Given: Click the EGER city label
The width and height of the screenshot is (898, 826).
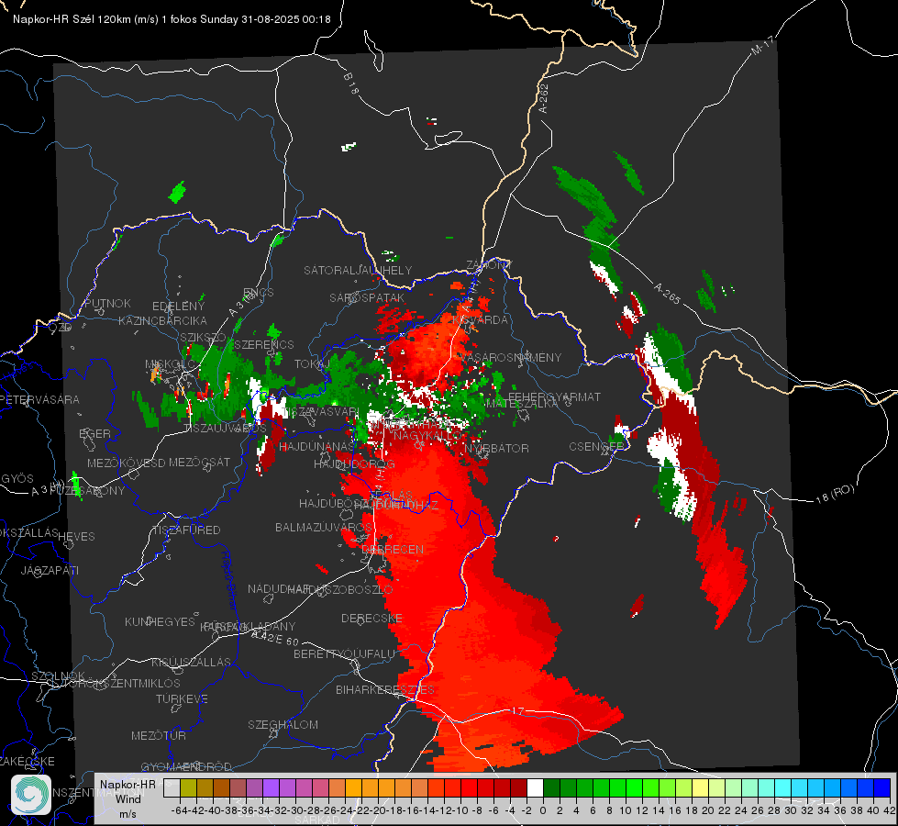Looking at the screenshot, I should pos(94,433).
